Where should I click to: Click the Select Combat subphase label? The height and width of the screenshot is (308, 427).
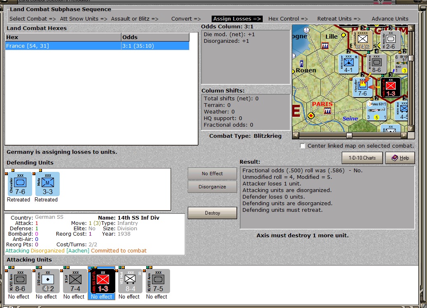pyautogui.click(x=33, y=19)
